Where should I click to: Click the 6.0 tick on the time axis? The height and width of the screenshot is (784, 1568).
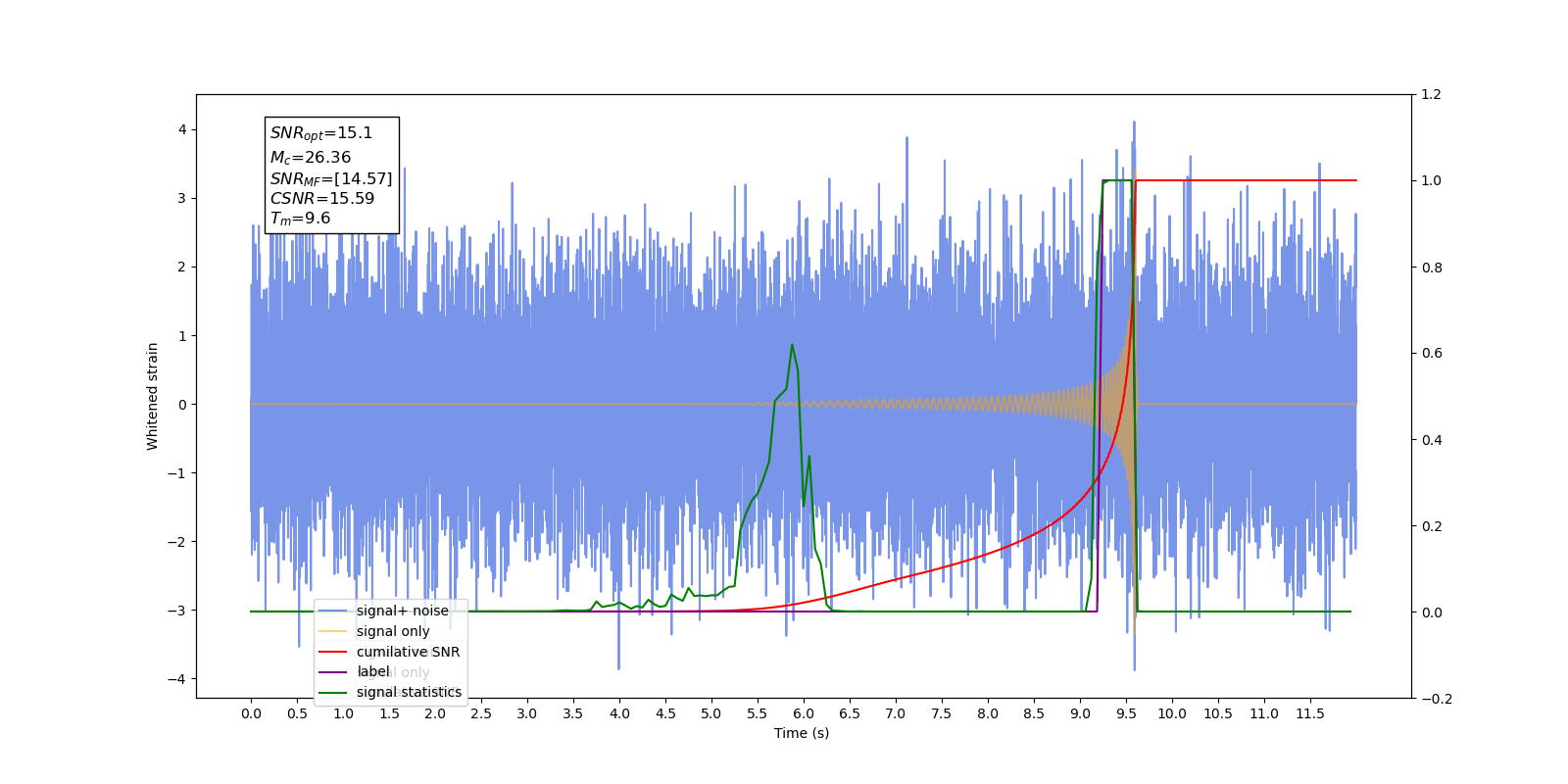click(x=804, y=713)
